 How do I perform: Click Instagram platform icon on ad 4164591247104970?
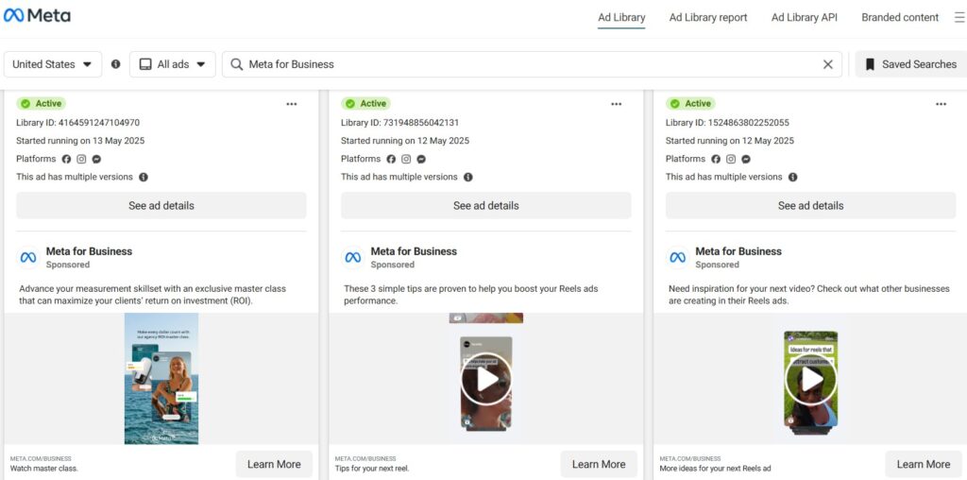tap(81, 159)
